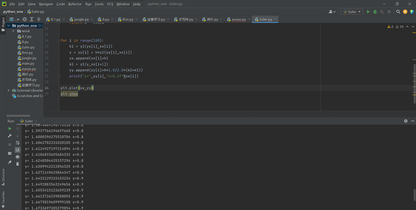The height and width of the screenshot is (210, 416).
Task: Toggle the Project tool window tab
Action: tap(3, 24)
